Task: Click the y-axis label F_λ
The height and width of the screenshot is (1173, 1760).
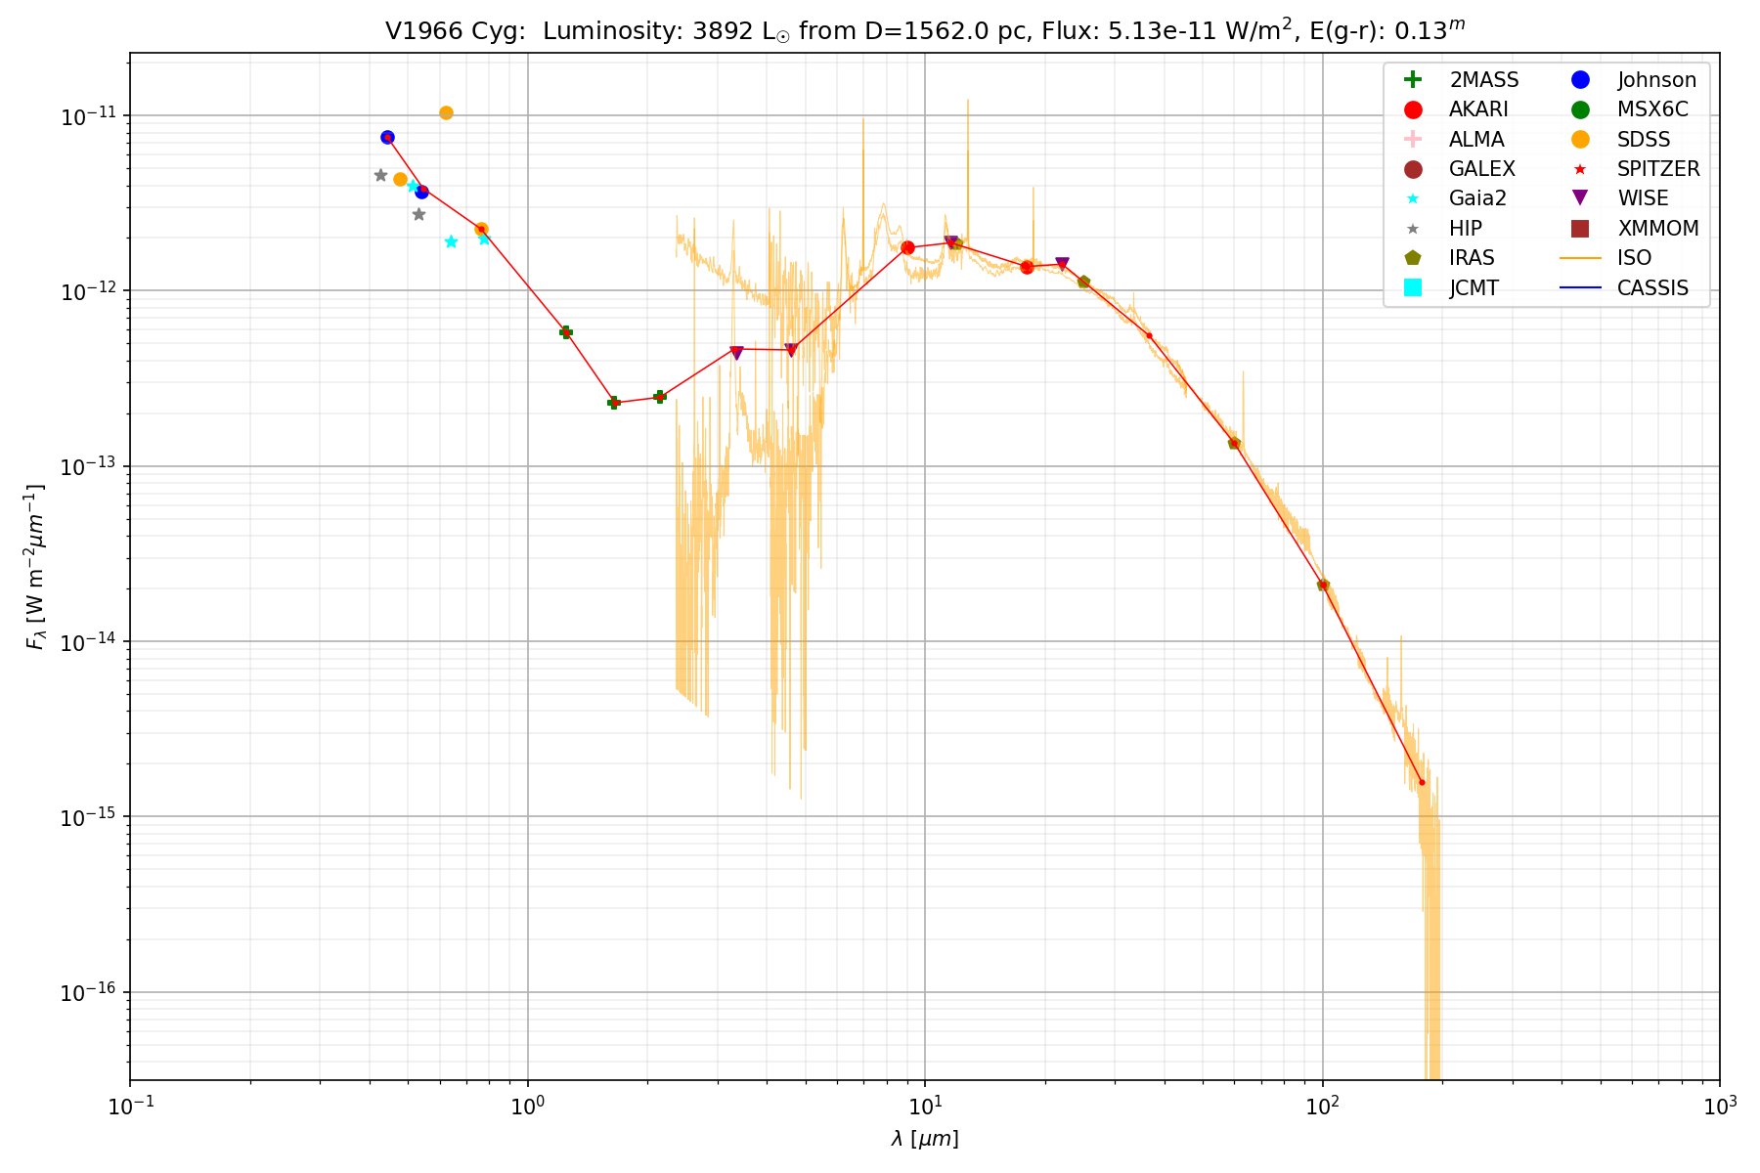Action: coord(35,567)
